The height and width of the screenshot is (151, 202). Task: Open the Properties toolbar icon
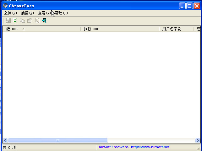(30, 20)
